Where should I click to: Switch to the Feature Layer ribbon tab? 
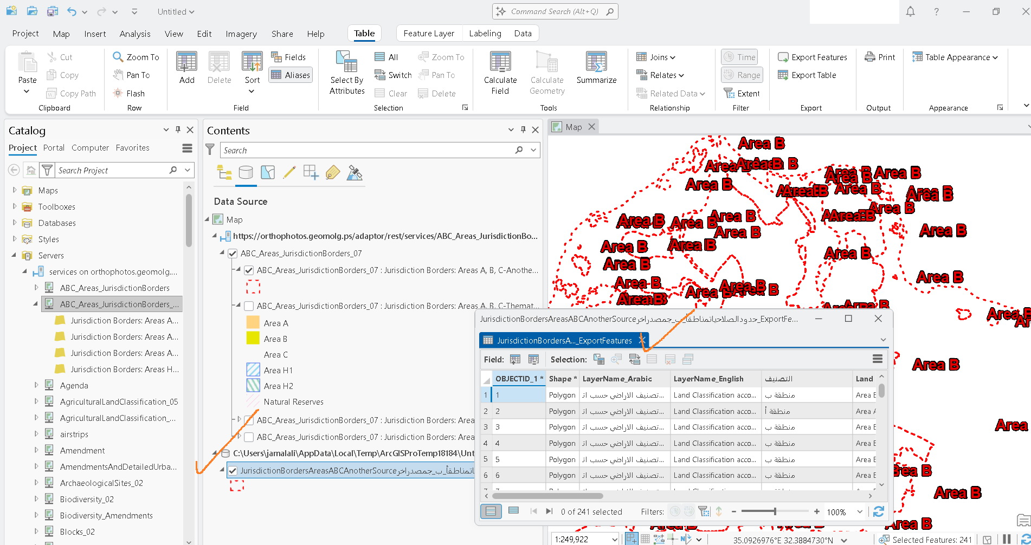429,33
